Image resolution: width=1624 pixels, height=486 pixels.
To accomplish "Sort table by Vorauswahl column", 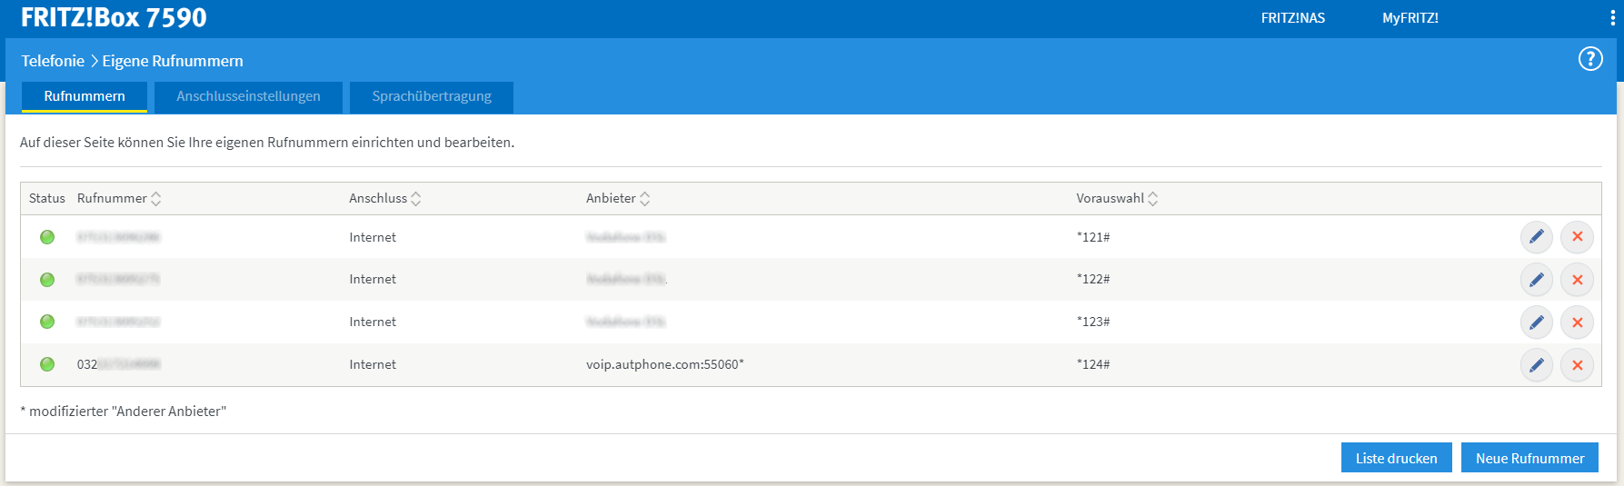I will [x=1152, y=199].
